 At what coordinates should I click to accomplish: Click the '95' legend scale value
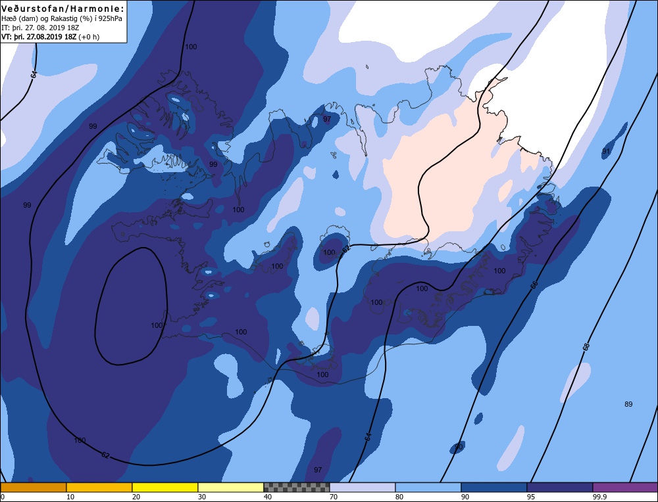click(x=531, y=497)
